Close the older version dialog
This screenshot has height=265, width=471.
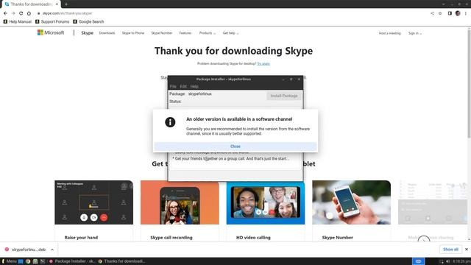(235, 146)
